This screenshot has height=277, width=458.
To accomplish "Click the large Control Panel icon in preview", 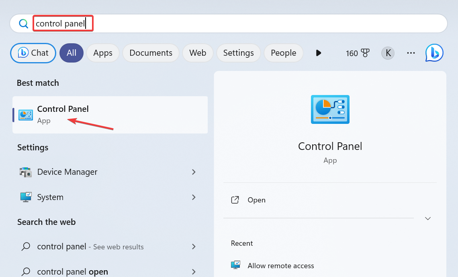I will (x=330, y=109).
